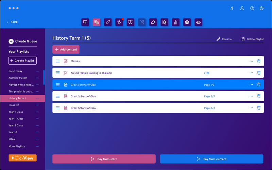Open the alarm clock timer tool
272x170 pixels.
(x=131, y=22)
